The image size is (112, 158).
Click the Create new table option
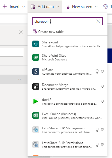(x=48, y=32)
